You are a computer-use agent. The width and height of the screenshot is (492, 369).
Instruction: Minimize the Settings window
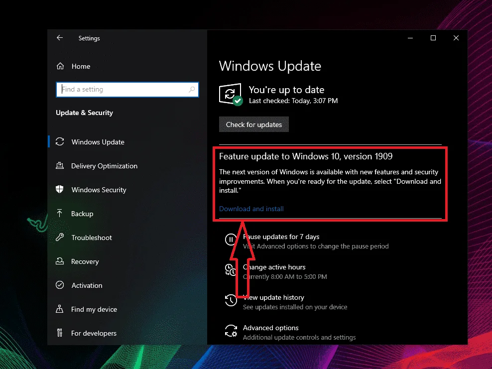pos(410,38)
